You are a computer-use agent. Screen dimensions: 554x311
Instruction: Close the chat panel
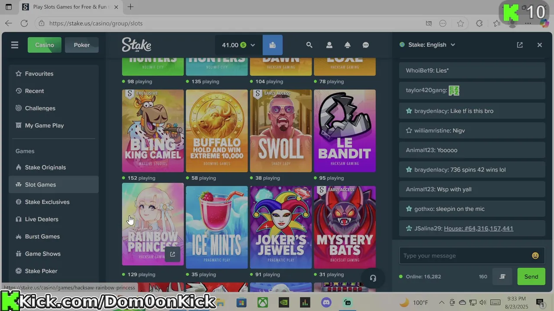540,45
